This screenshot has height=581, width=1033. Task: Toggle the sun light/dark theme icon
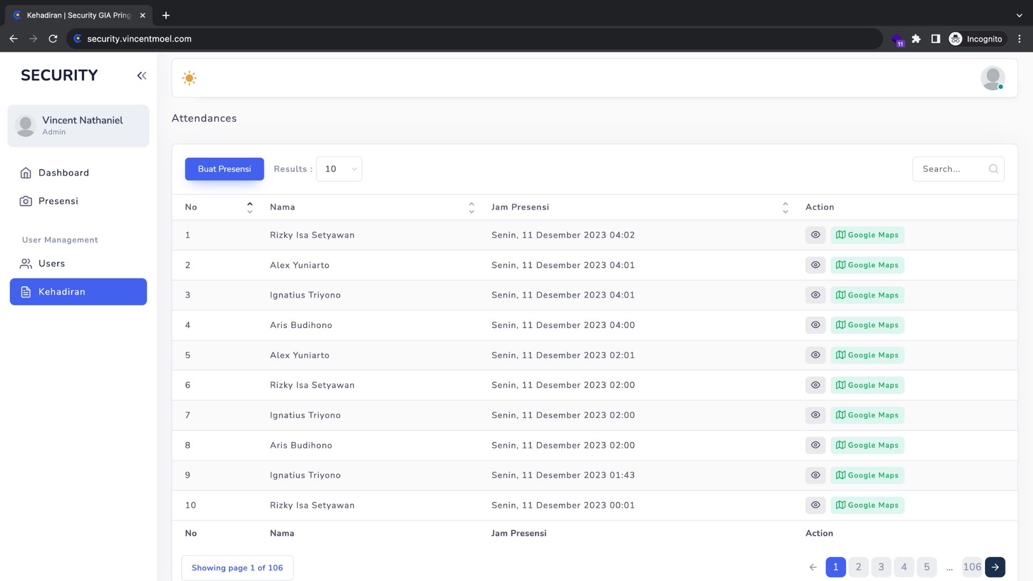point(189,78)
